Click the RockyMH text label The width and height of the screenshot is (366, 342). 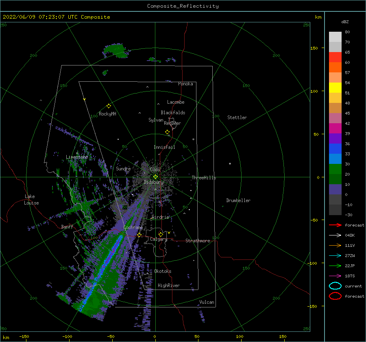pyautogui.click(x=107, y=114)
